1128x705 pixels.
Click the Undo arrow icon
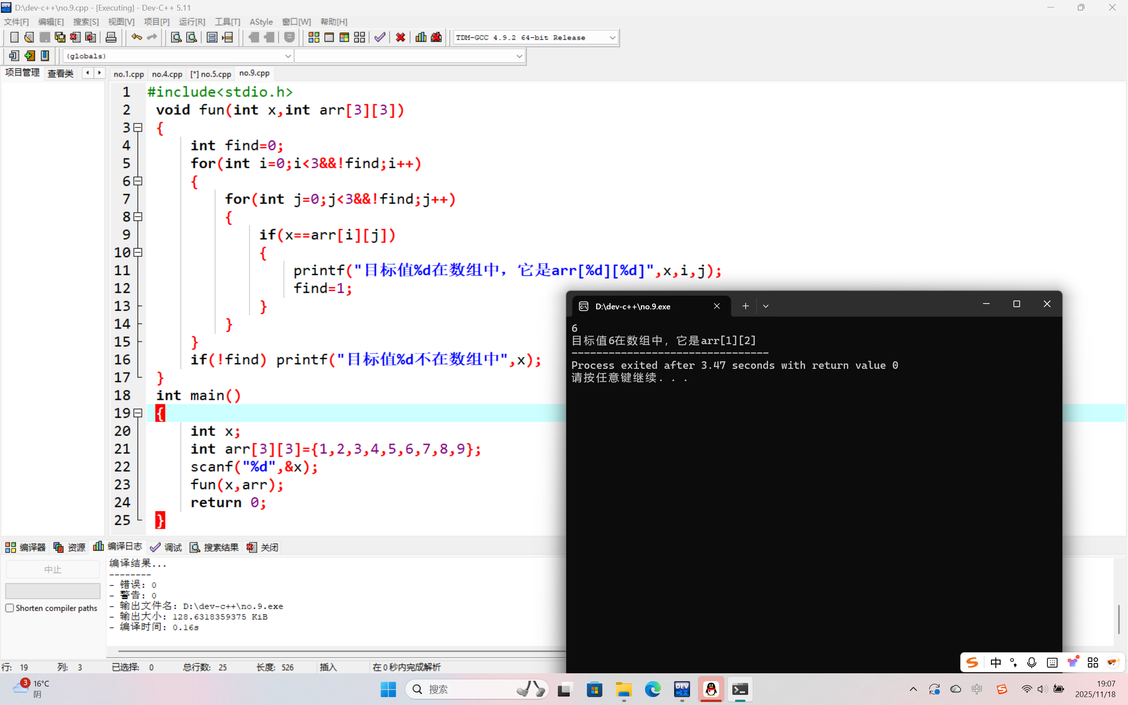coord(136,37)
